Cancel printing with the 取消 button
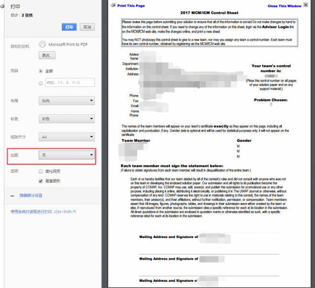 point(86,27)
